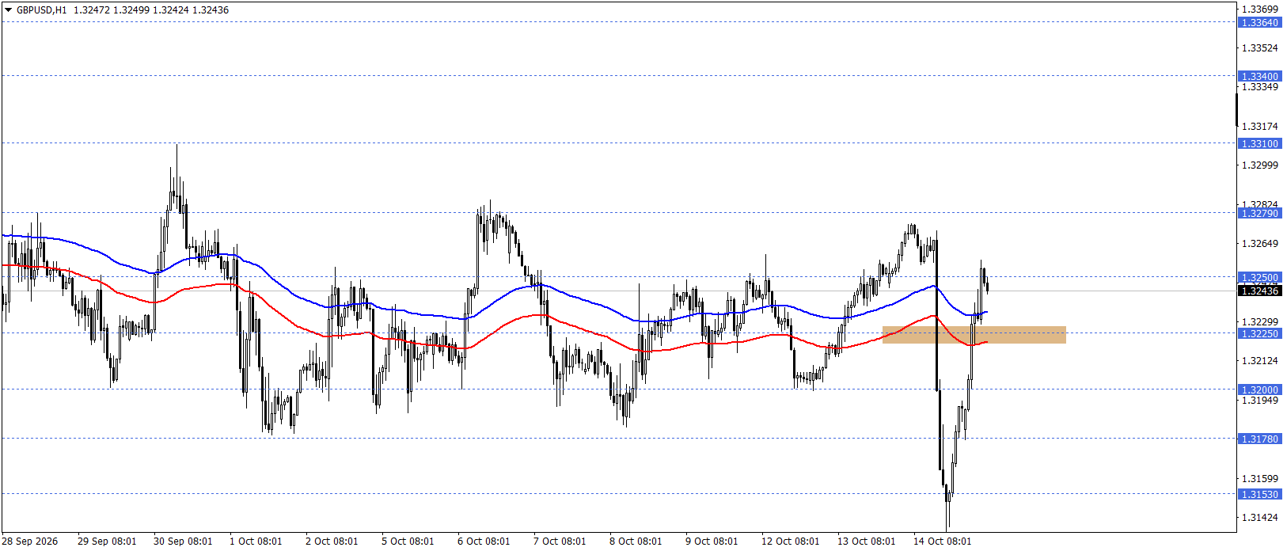The width and height of the screenshot is (1287, 551).
Task: Click the 1.31530 price level label
Action: point(1259,495)
